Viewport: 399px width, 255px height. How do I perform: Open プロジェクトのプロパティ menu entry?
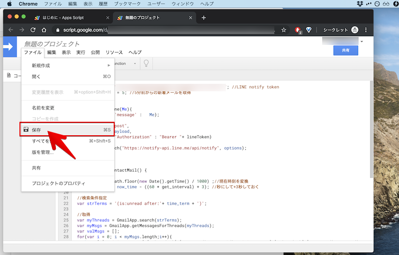(58, 183)
